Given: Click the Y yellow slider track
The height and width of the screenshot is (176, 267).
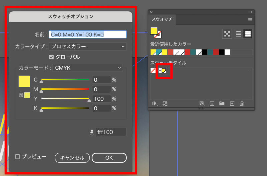Looking at the screenshot, I should click(65, 99).
